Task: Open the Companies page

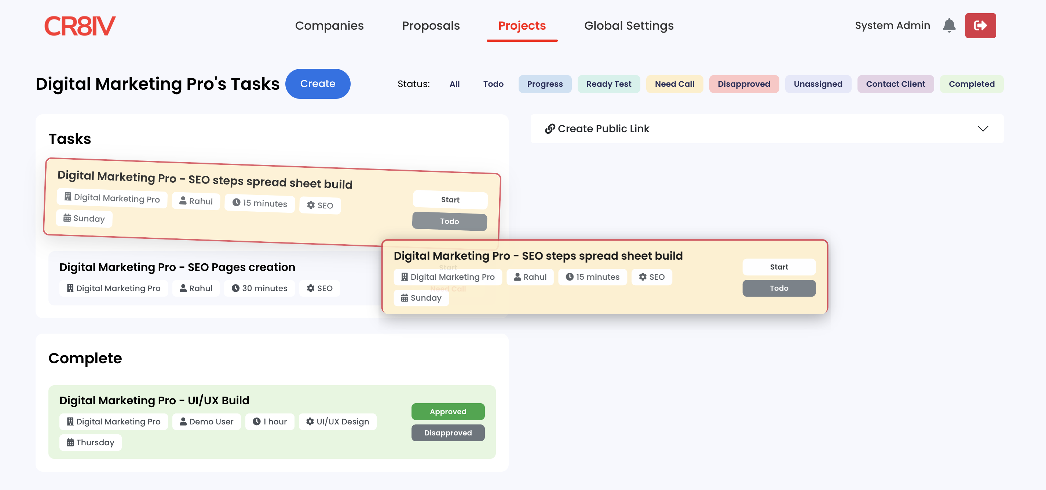Action: pyautogui.click(x=329, y=26)
